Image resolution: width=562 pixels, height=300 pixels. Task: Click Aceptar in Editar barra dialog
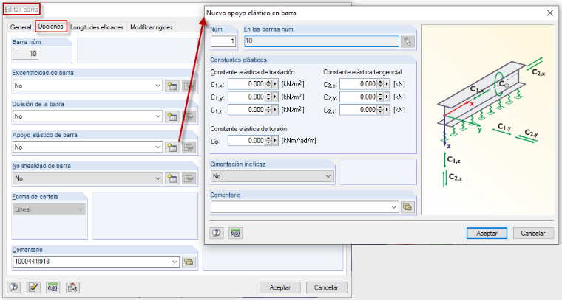pyautogui.click(x=280, y=287)
